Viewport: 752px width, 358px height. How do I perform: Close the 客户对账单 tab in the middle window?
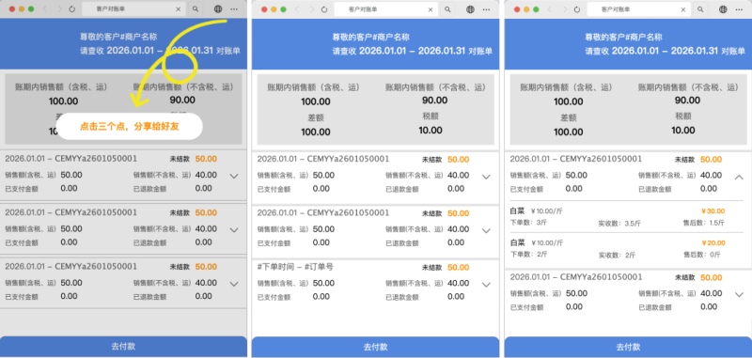(x=431, y=9)
